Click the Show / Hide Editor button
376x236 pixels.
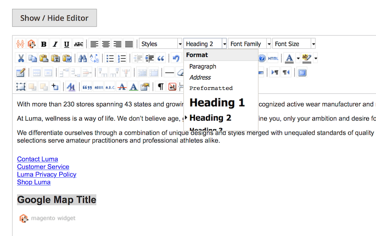coord(54,18)
